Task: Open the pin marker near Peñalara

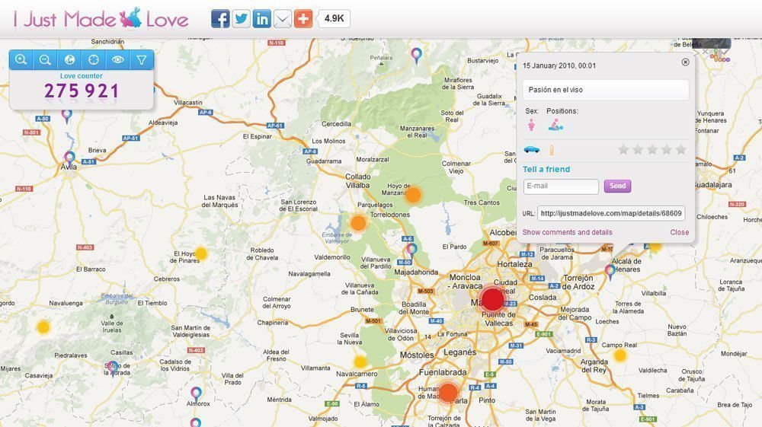Action: pos(416,56)
